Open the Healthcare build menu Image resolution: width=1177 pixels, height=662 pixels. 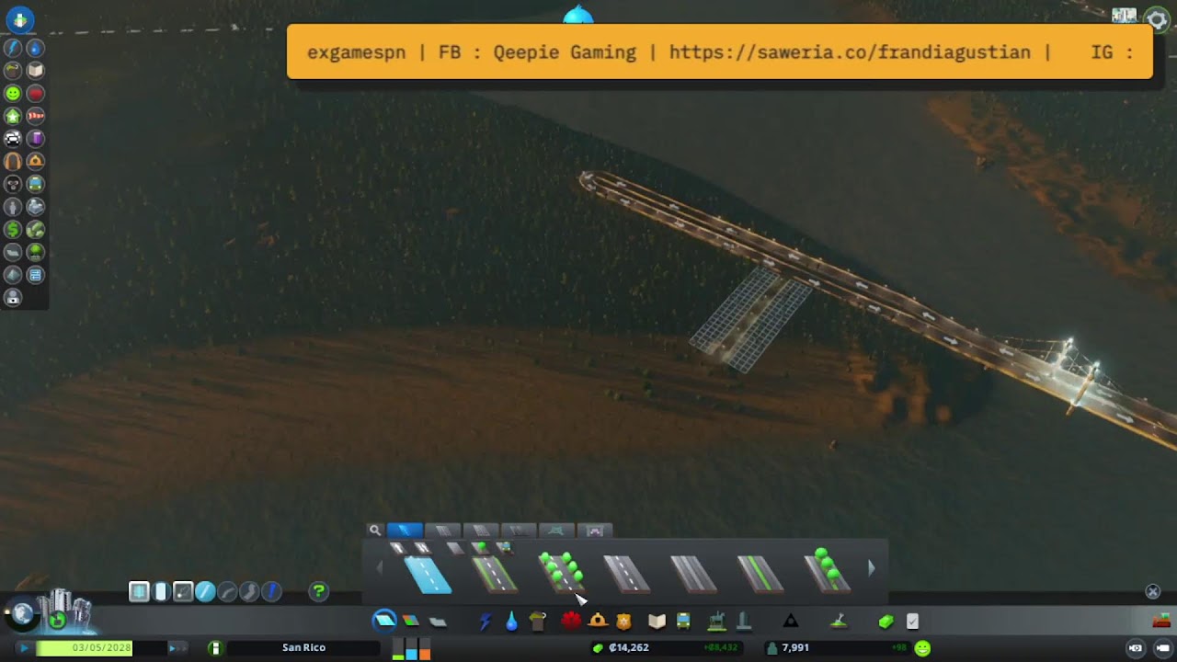click(x=571, y=622)
